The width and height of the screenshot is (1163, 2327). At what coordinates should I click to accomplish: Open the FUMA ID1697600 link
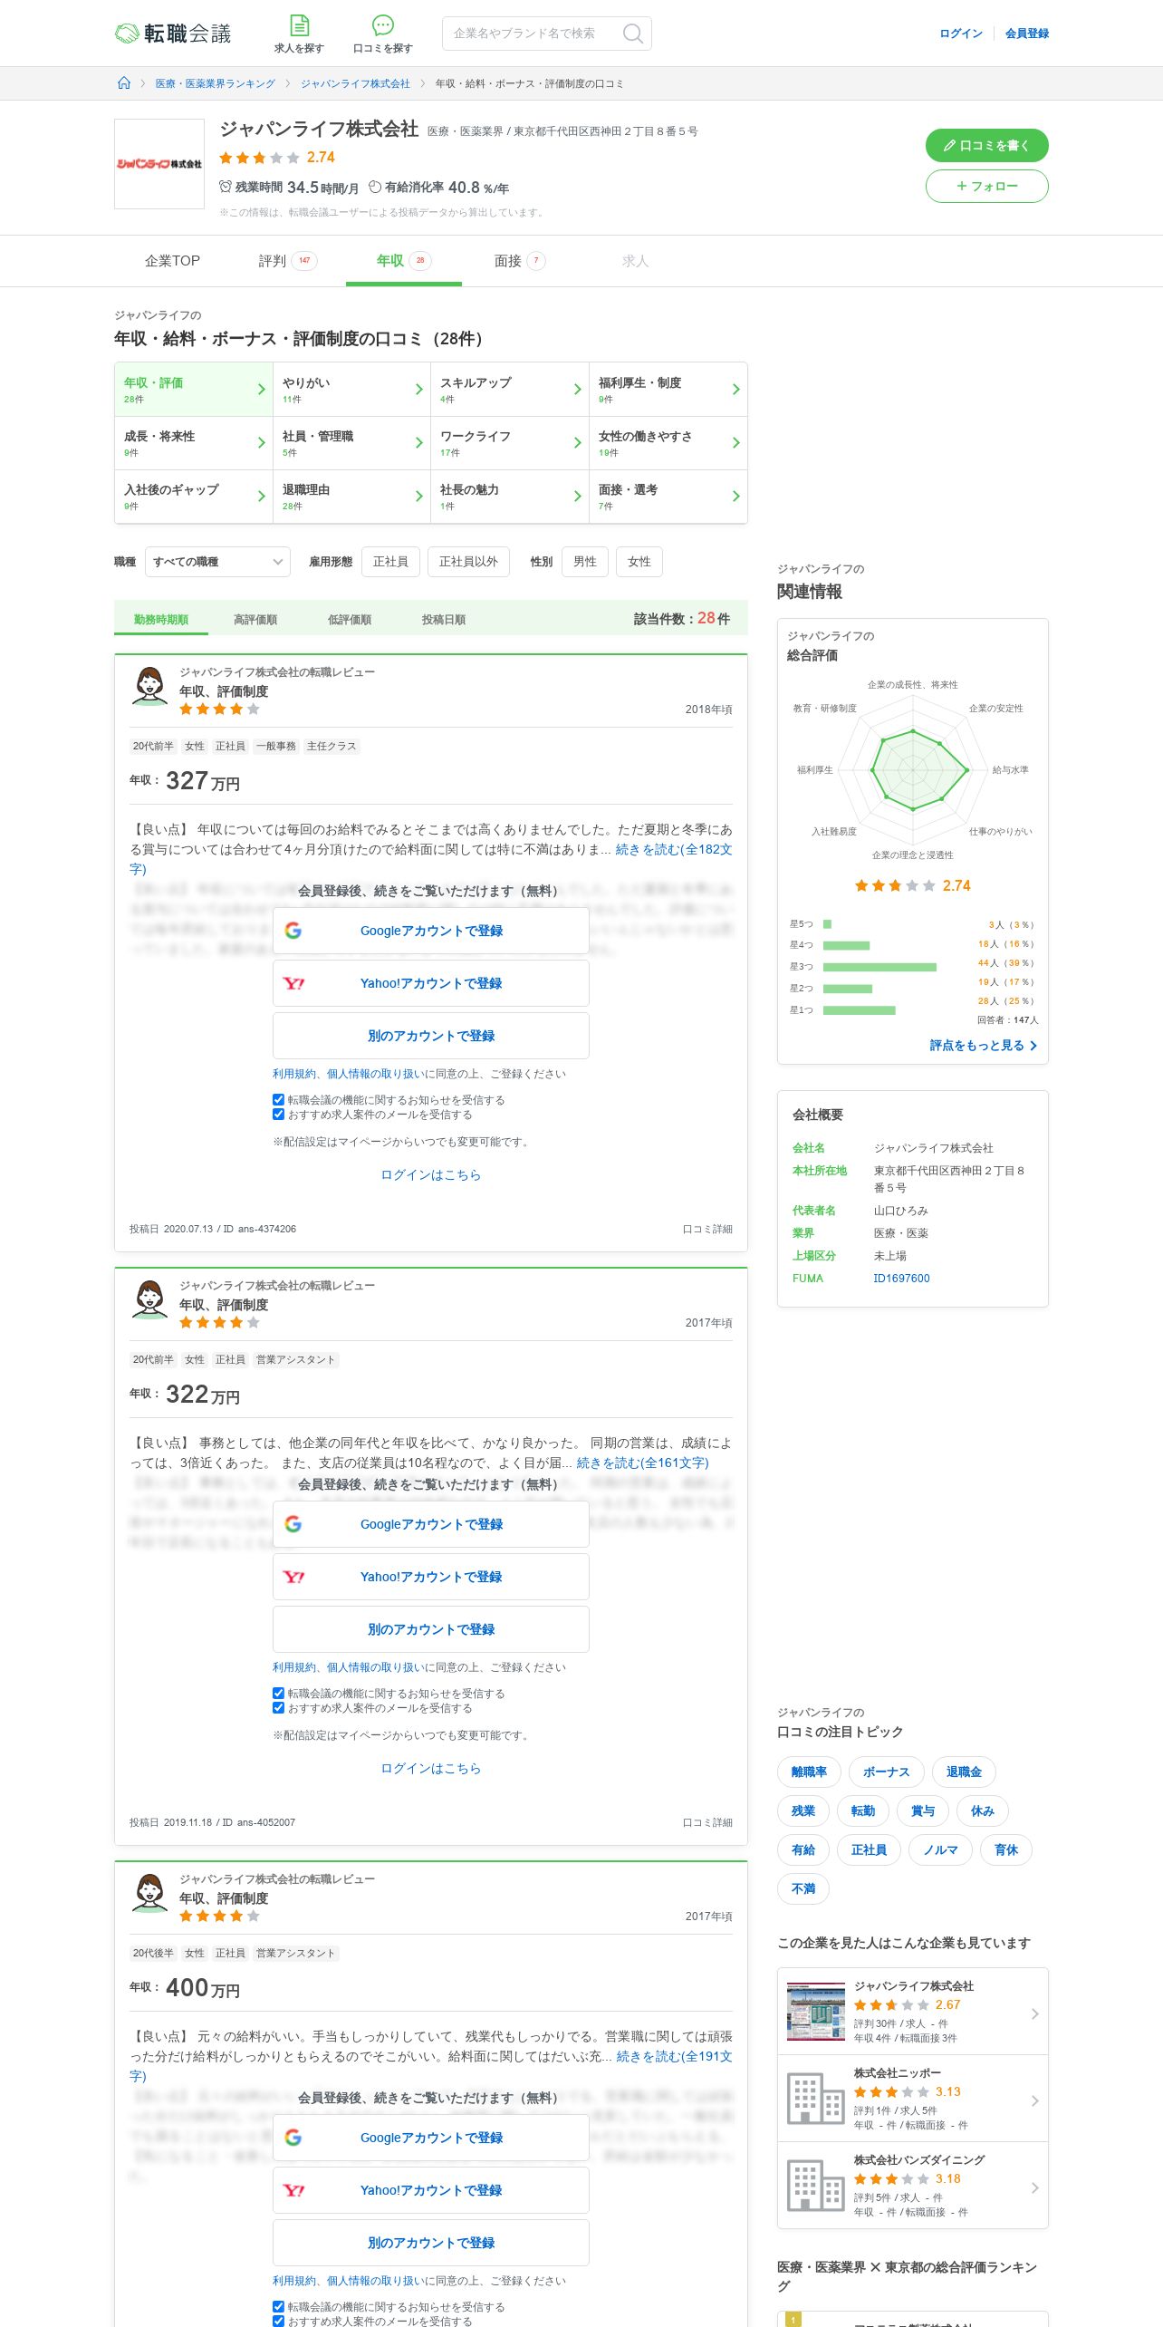tap(901, 1279)
